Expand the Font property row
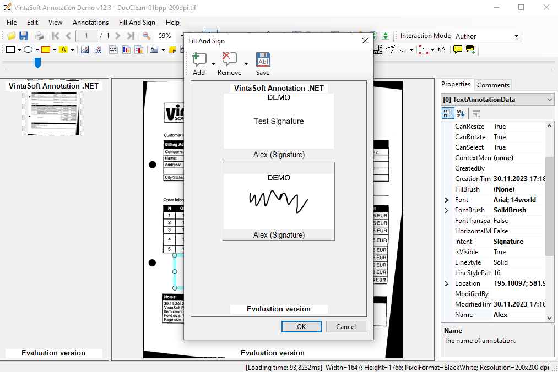Image resolution: width=558 pixels, height=372 pixels. (447, 200)
